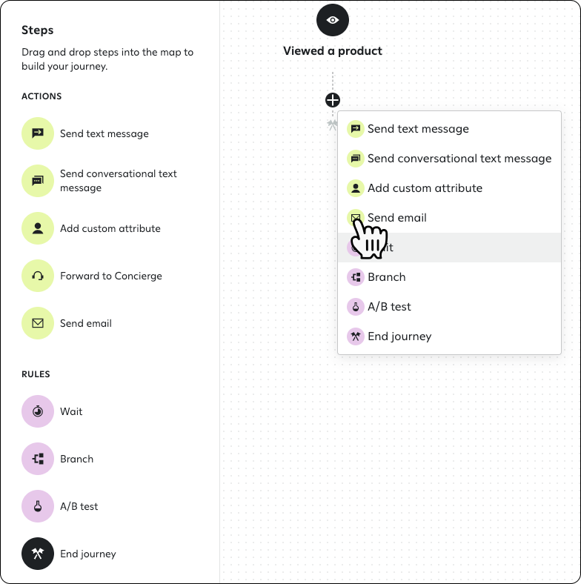581x584 pixels.
Task: Click the black End journey icon in sidebar
Action: [38, 554]
